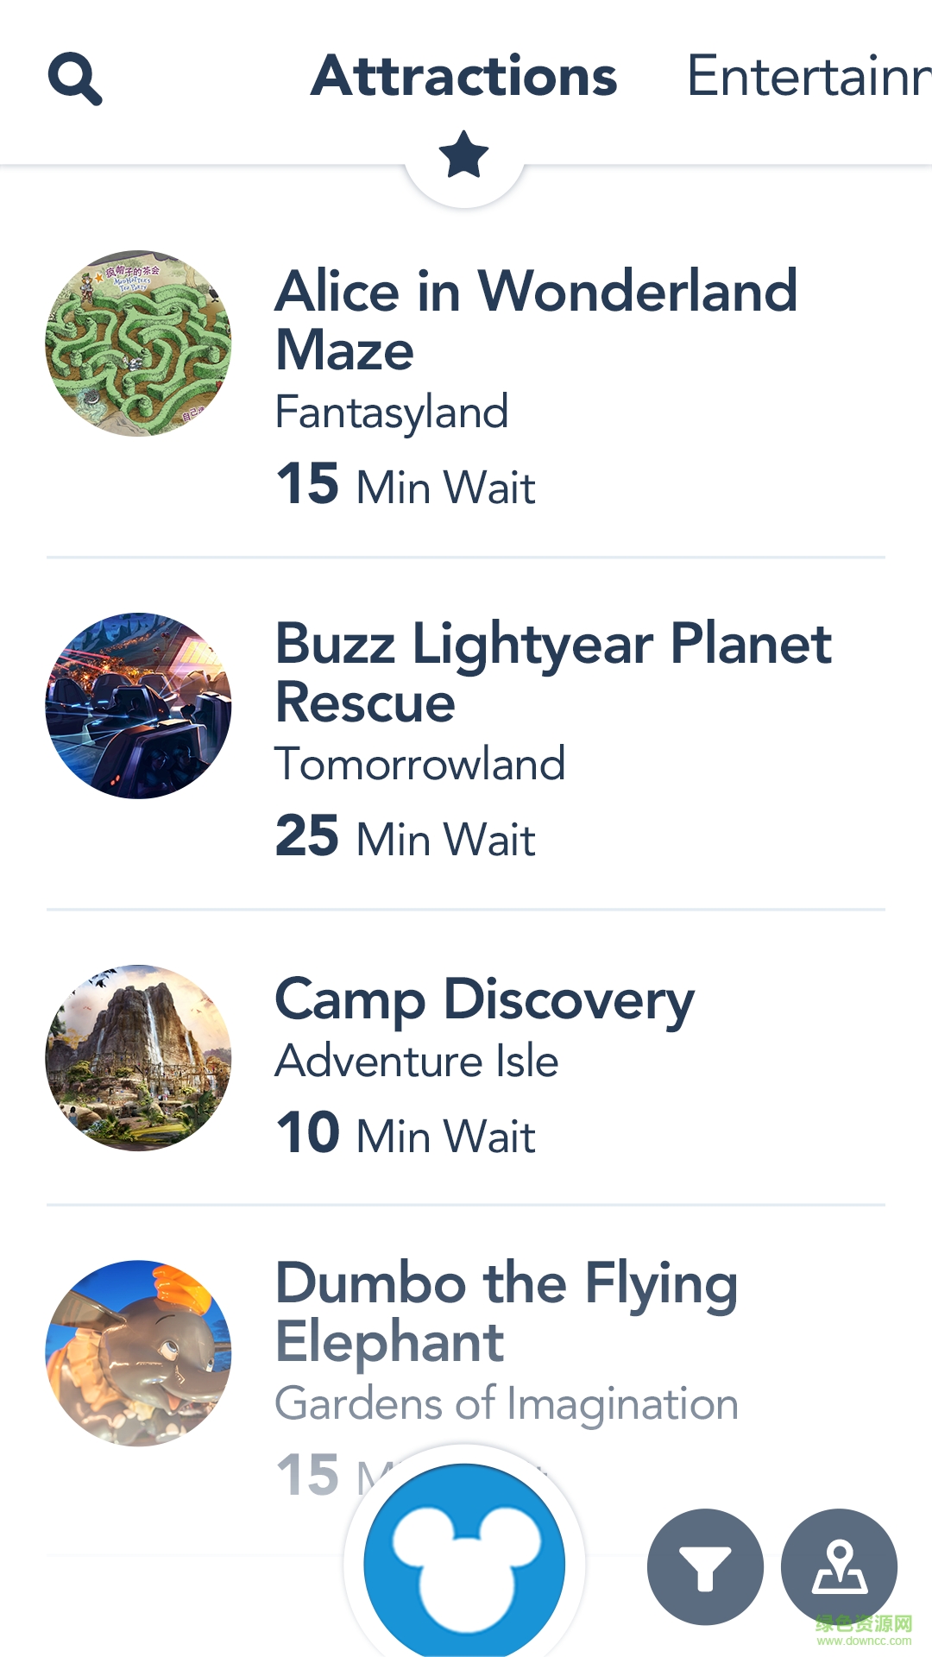This screenshot has height=1657, width=932.
Task: Tap the 25 Min Wait time
Action: click(406, 837)
